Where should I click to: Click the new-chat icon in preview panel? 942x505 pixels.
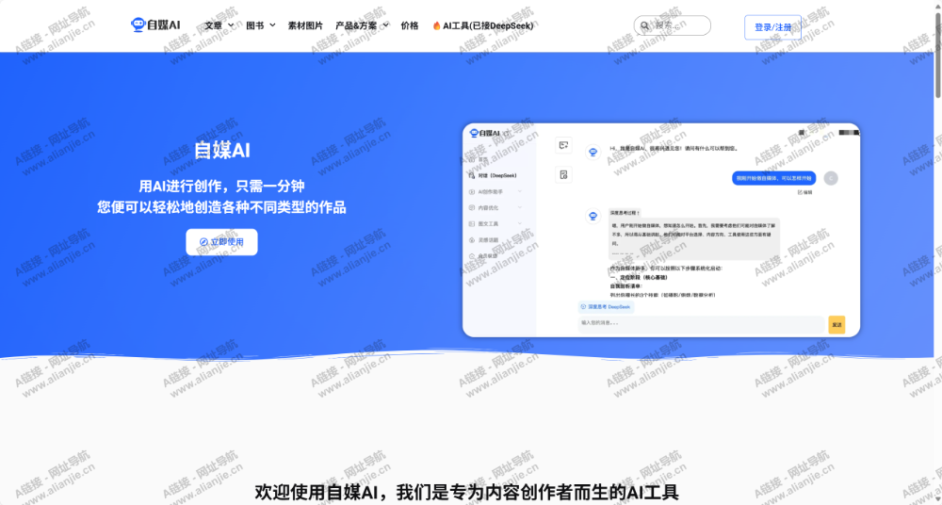pos(563,145)
